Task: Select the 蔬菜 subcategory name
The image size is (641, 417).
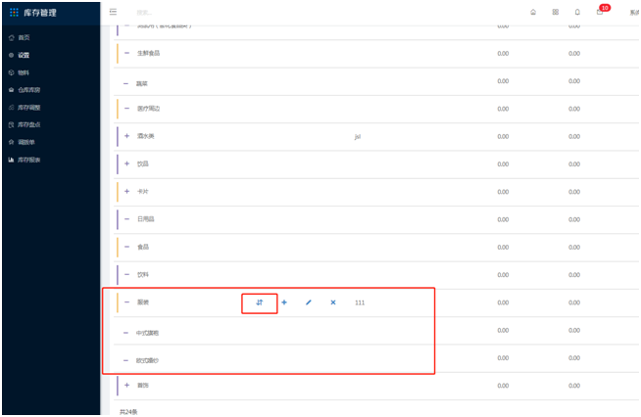Action: pos(142,84)
